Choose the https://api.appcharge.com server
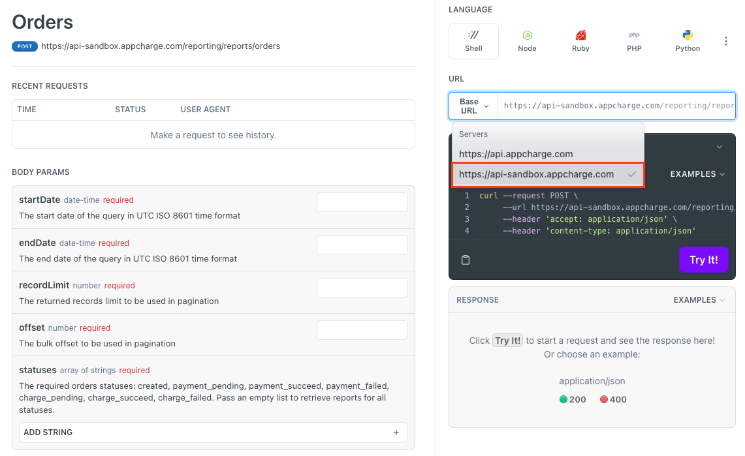The height and width of the screenshot is (456, 745). click(548, 154)
